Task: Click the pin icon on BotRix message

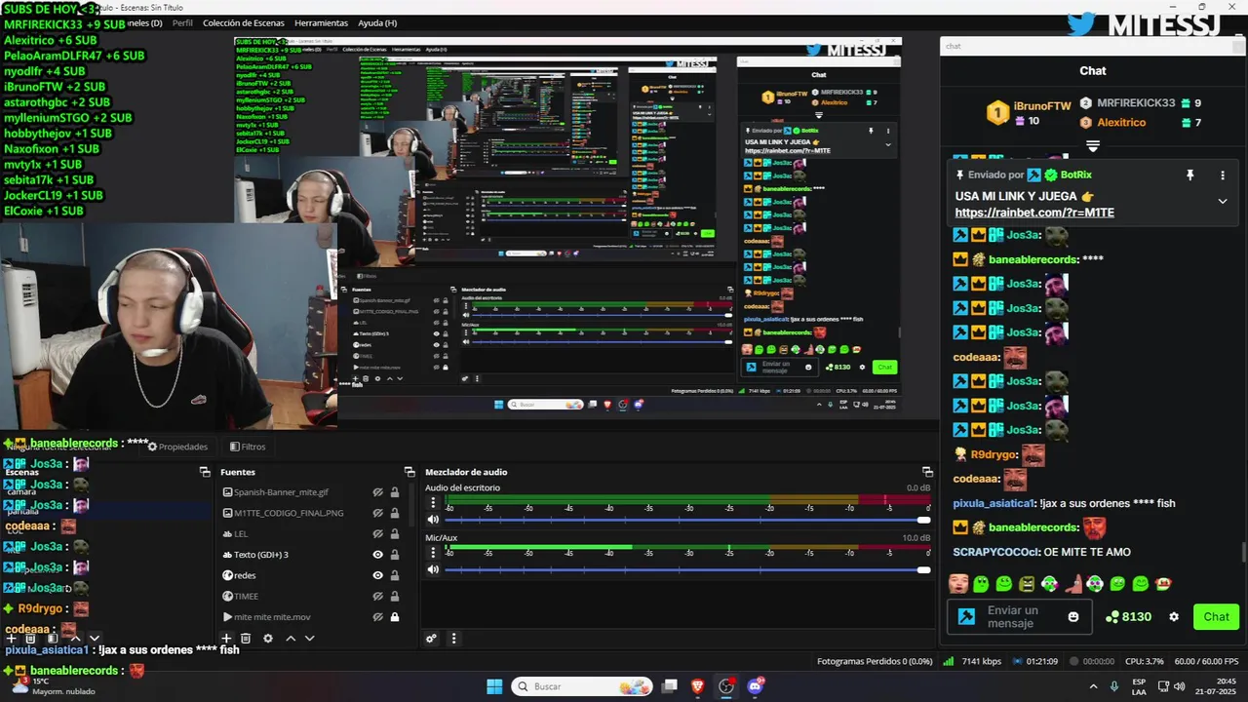Action: (x=1189, y=175)
